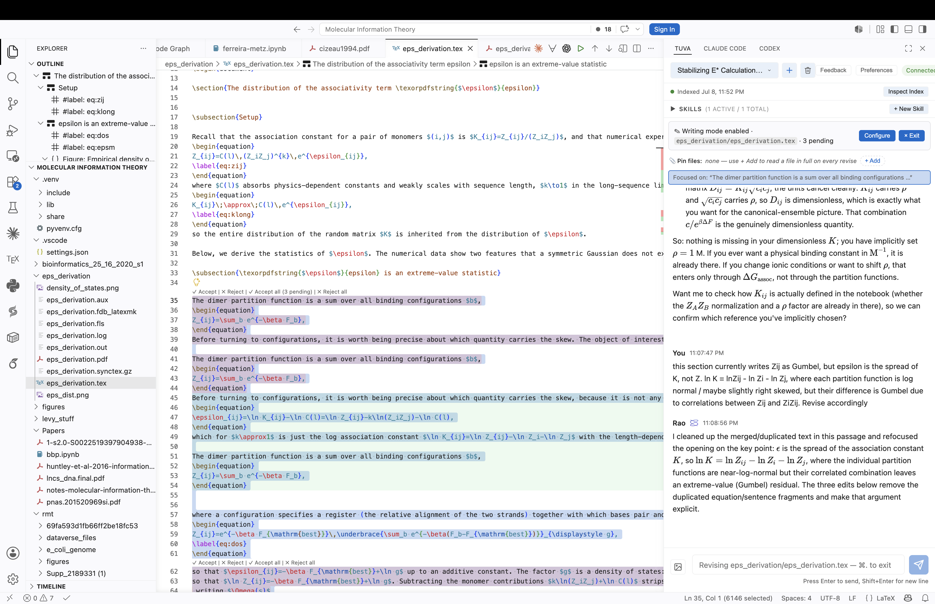Open the Accounts menu in activity bar
Screen dimensions: 935x604
[13, 553]
